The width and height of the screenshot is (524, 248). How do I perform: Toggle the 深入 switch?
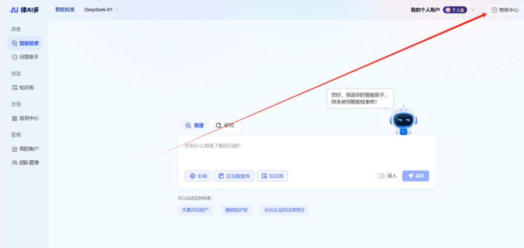click(x=380, y=176)
